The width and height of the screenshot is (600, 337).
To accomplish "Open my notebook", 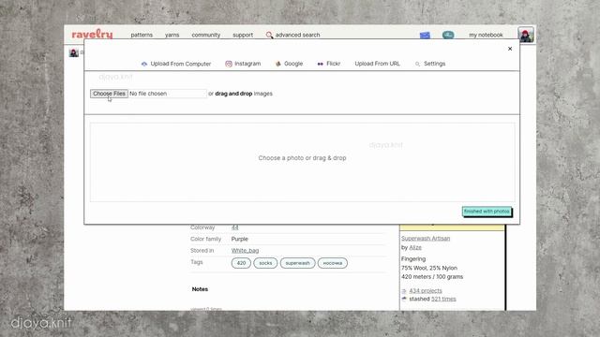I will [x=486, y=35].
